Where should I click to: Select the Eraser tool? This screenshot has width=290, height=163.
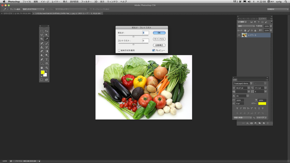pos(42,51)
